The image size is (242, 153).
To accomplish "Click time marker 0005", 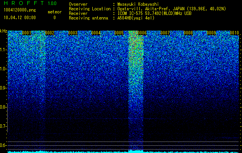I will pos(119,33).
